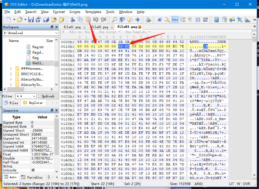Click the Name column header

(14, 41)
